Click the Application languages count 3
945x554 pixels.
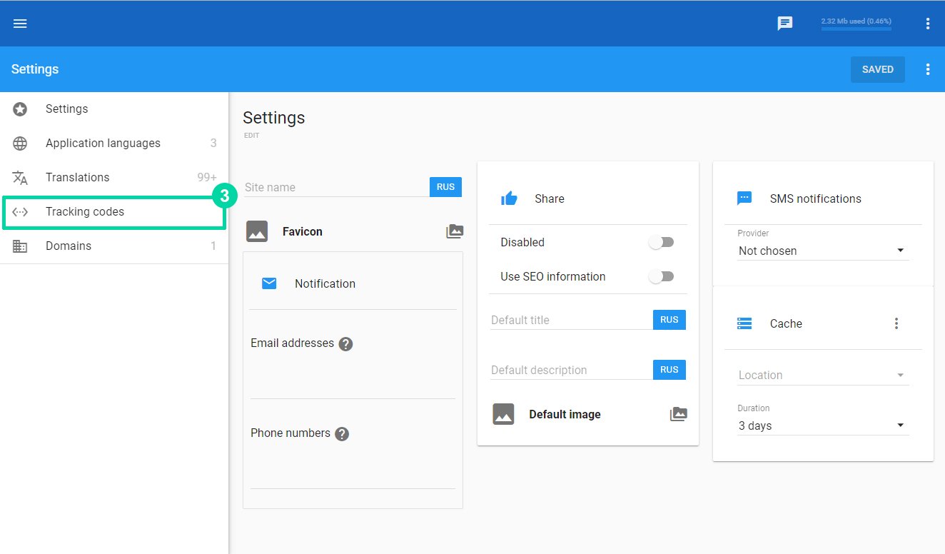pos(213,143)
